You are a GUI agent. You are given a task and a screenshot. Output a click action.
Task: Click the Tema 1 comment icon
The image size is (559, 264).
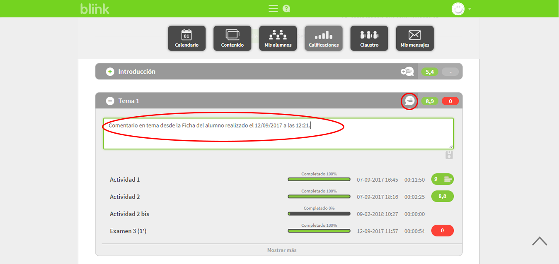409,101
